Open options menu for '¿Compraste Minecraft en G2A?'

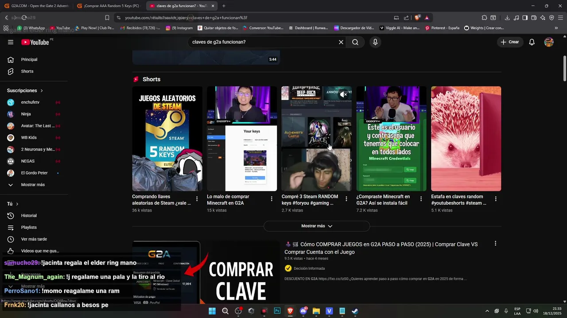click(421, 199)
